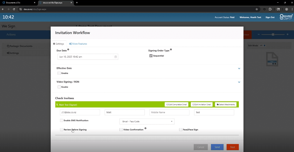Open the browser profile icon
294x152 pixels.
[287, 9]
